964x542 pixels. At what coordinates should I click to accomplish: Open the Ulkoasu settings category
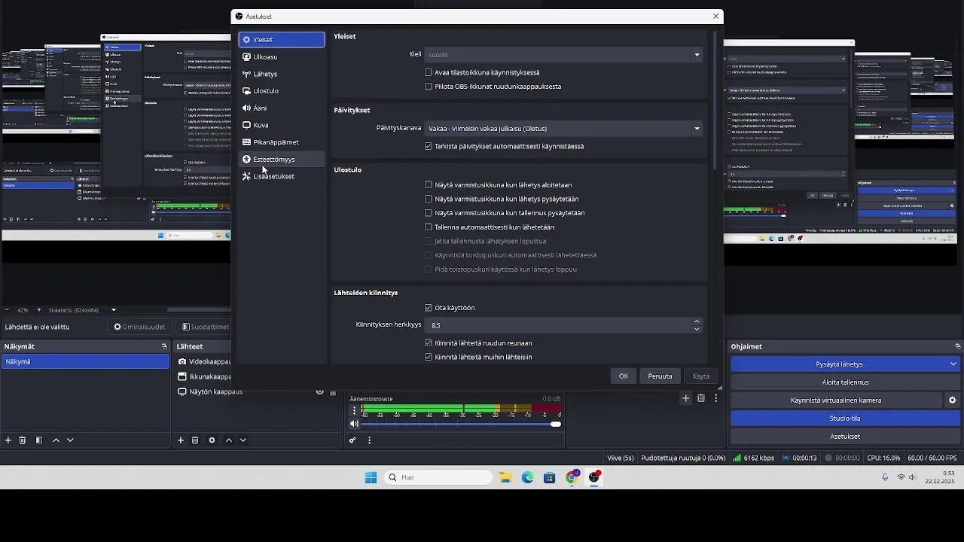point(282,56)
